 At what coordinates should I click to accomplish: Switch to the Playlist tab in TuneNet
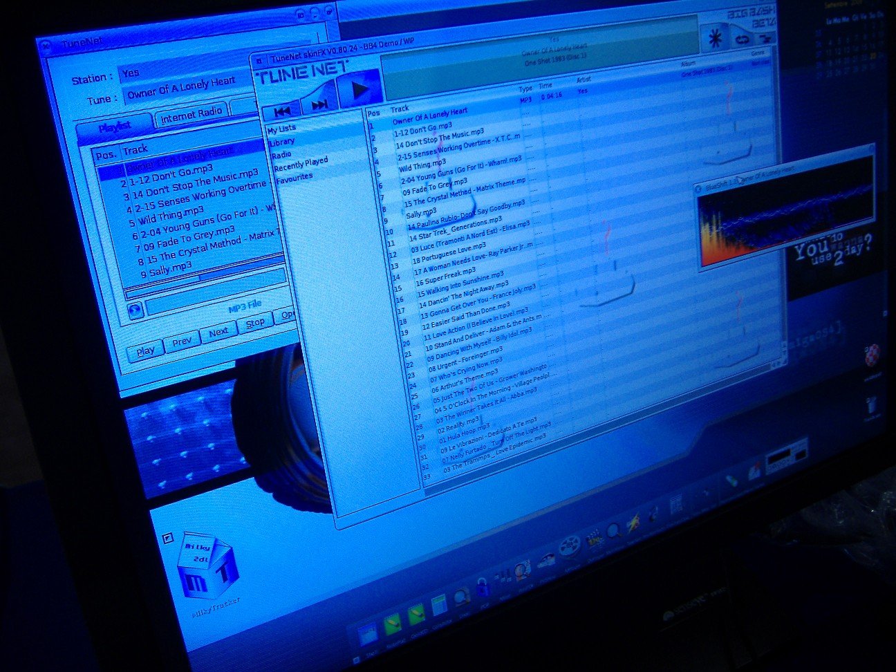(115, 127)
